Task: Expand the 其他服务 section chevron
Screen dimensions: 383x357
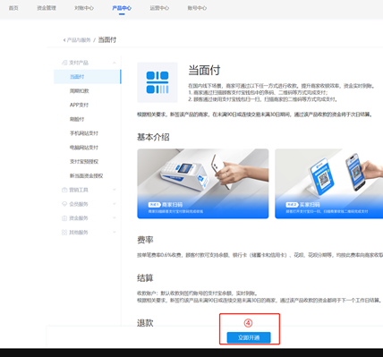Action: point(115,233)
